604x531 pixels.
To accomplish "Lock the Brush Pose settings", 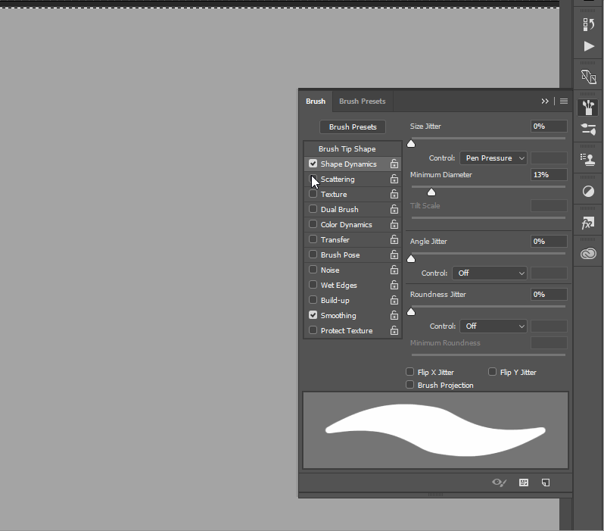I will pyautogui.click(x=394, y=255).
